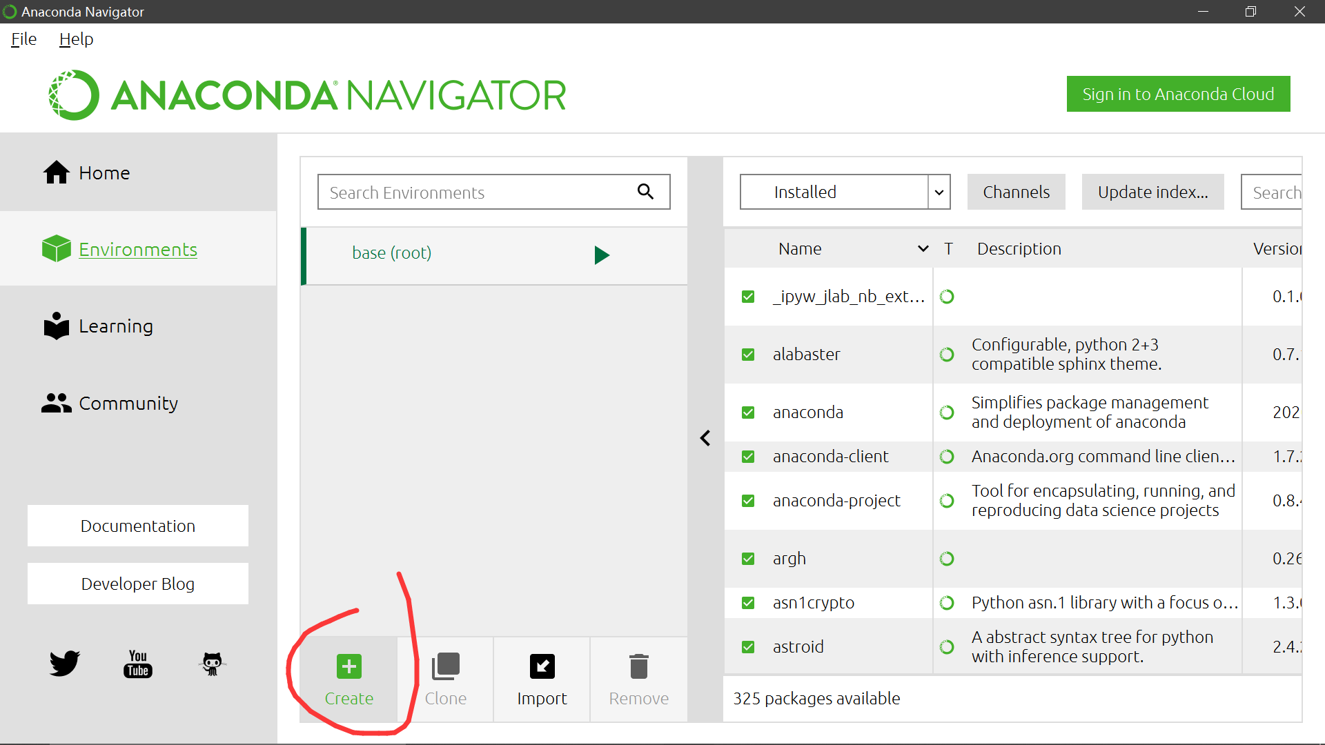1325x745 pixels.
Task: Open the Documentation link button
Action: tap(138, 526)
